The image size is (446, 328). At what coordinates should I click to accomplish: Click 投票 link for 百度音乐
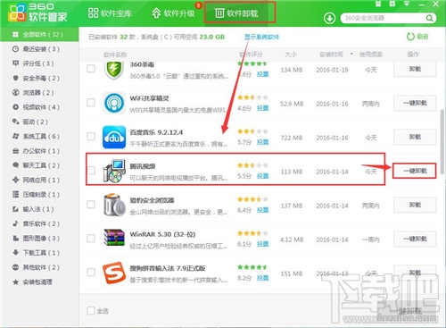click(262, 142)
